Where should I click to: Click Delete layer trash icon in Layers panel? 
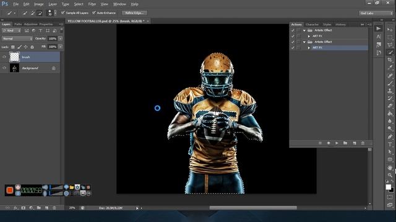[x=54, y=208]
